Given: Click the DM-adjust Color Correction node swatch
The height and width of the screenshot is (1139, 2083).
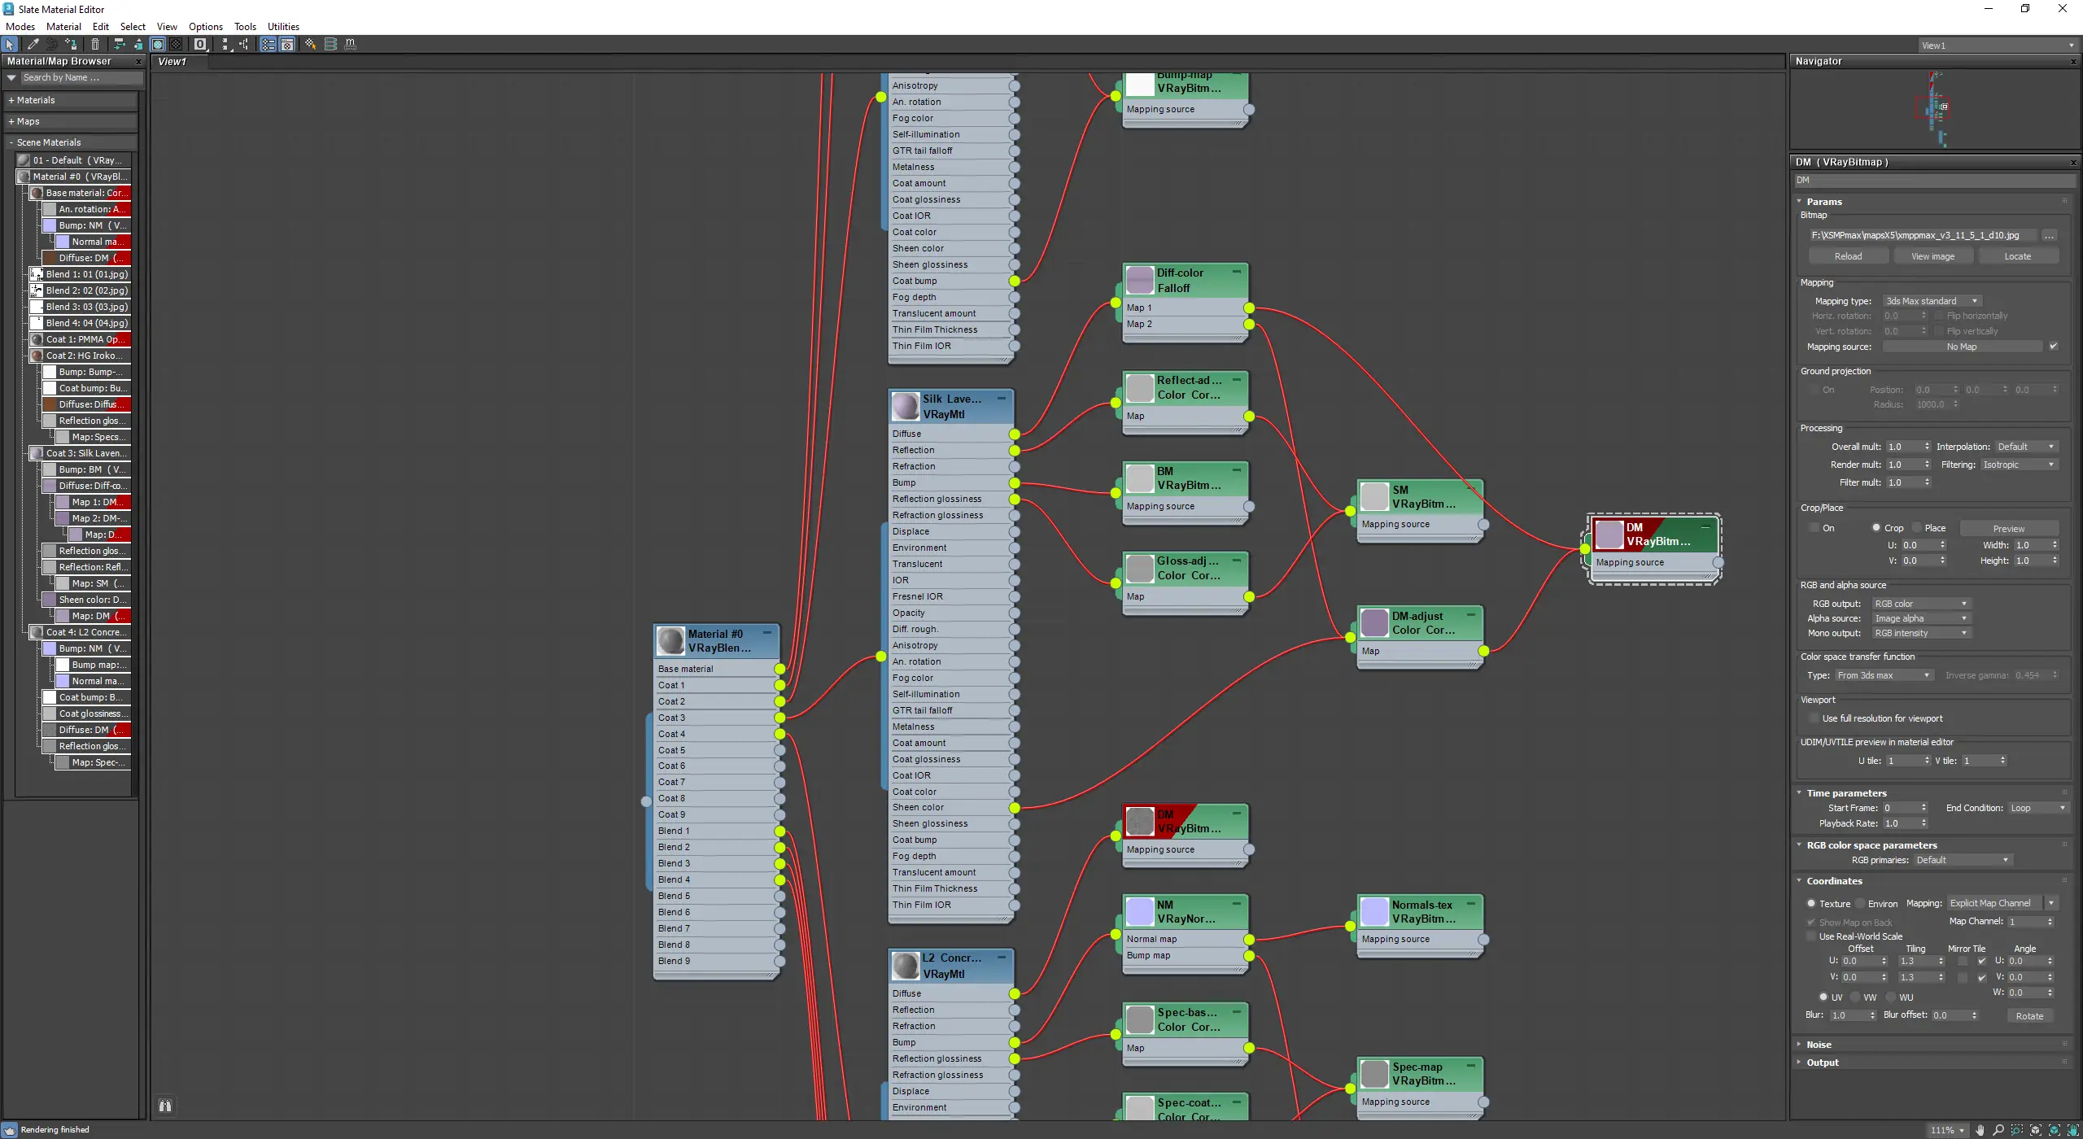Looking at the screenshot, I should click(x=1374, y=623).
